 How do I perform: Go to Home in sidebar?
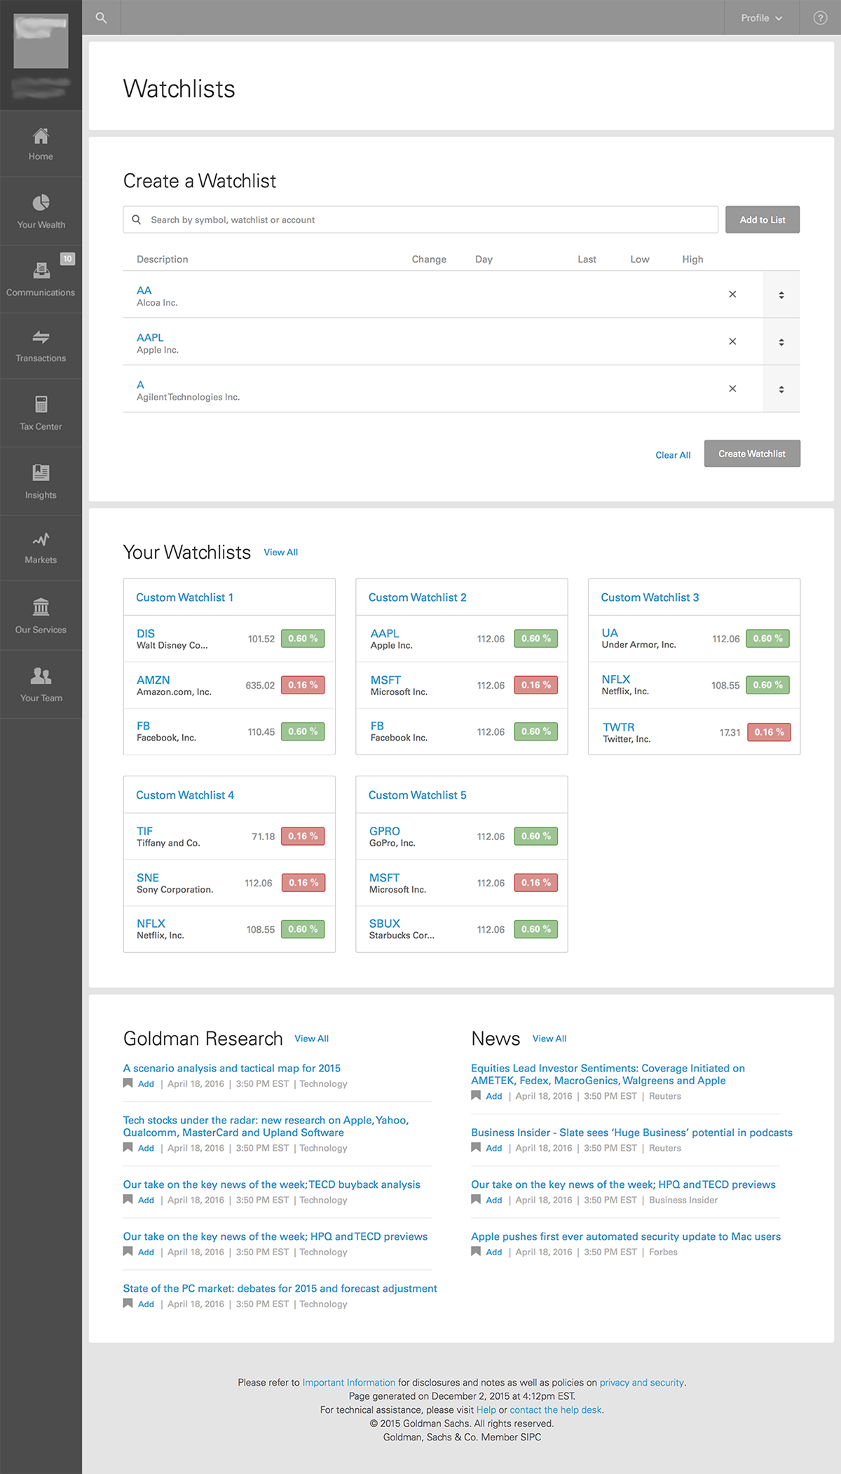coord(41,144)
